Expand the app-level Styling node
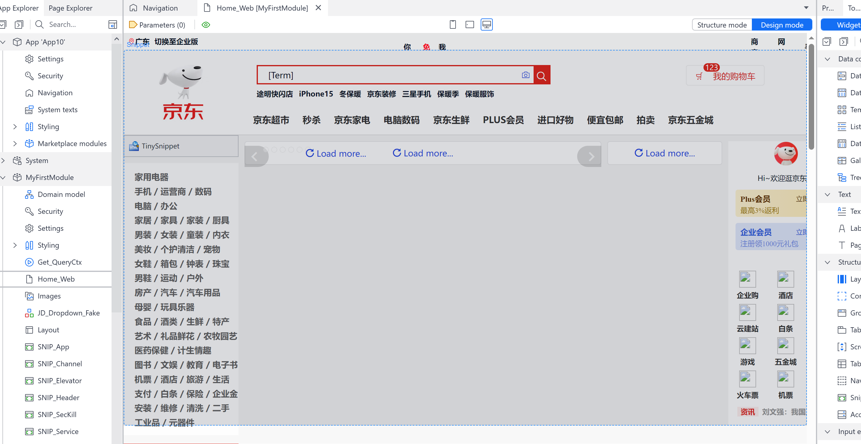The image size is (861, 444). pyautogui.click(x=15, y=126)
